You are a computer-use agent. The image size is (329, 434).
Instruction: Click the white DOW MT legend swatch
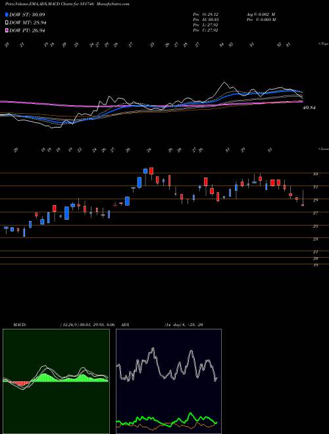pos(7,22)
